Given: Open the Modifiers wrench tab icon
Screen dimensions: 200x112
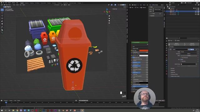Looking at the screenshot, I should pyautogui.click(x=167, y=60).
